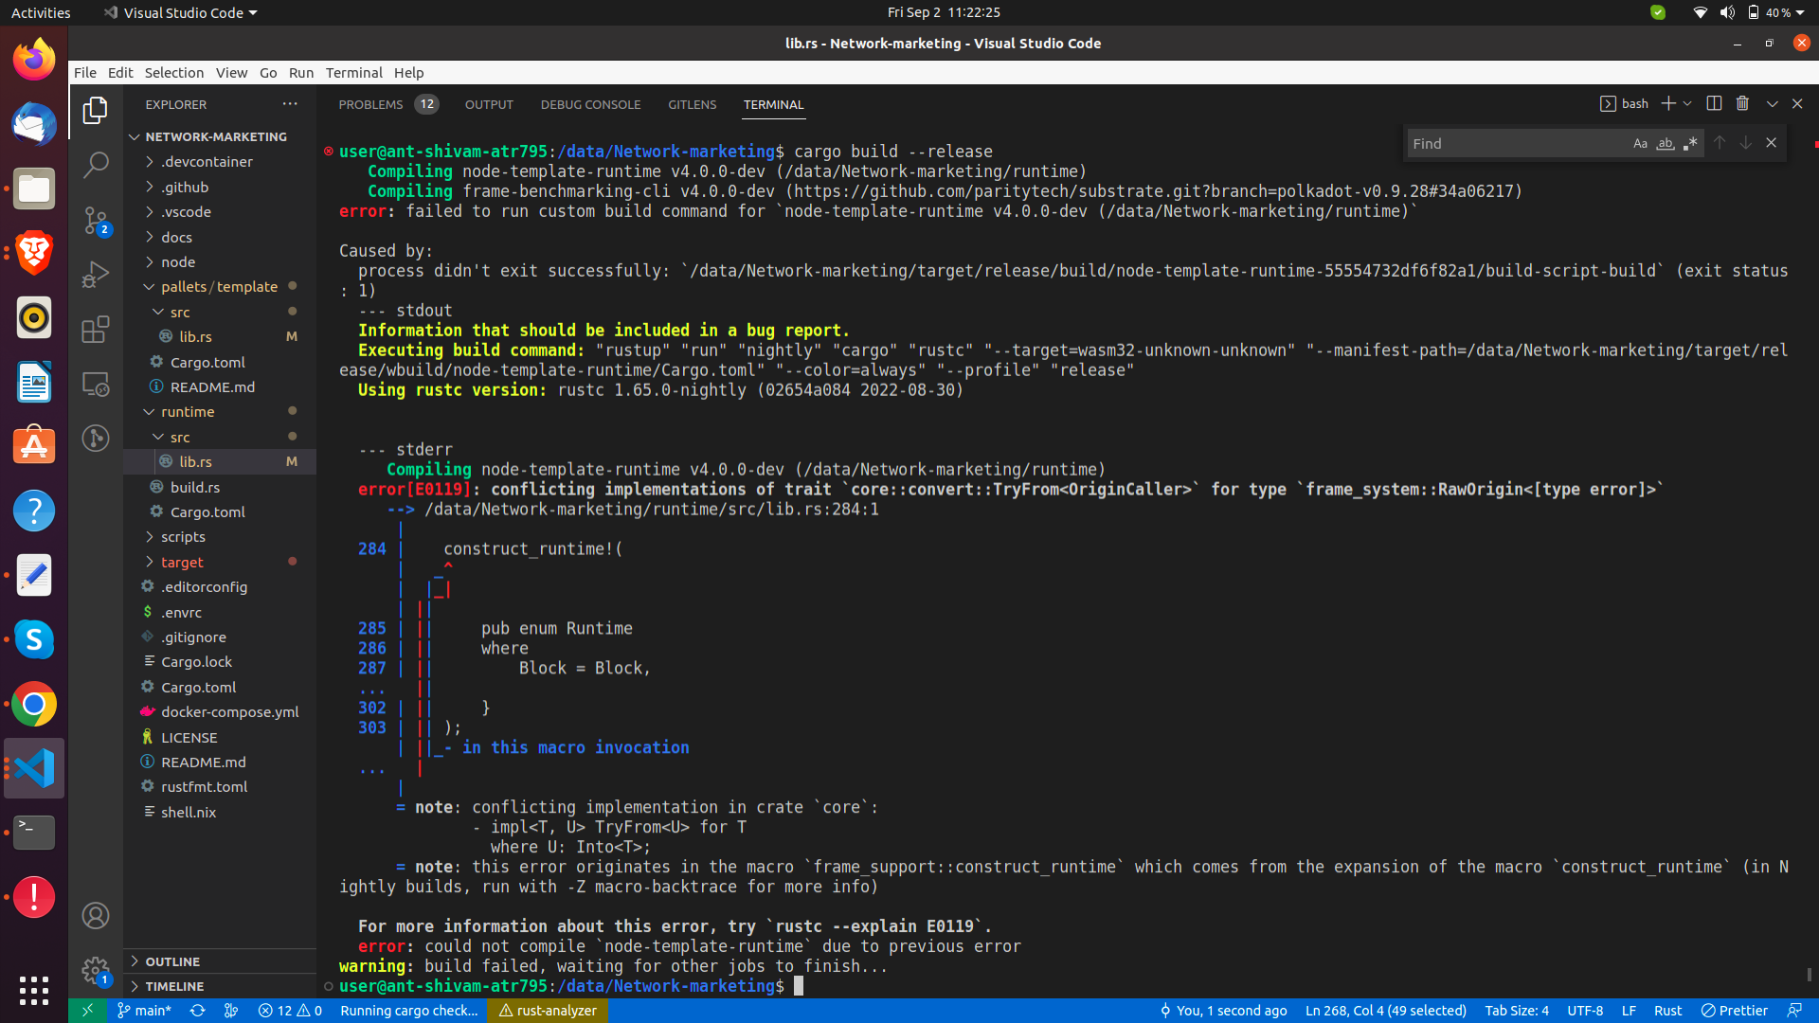
Task: Toggle Match Whole Word in Find widget
Action: [1666, 143]
